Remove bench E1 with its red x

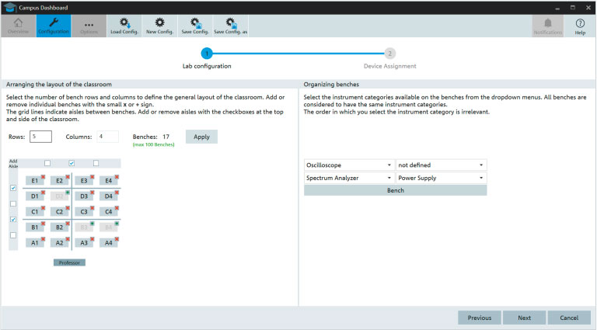[x=44, y=177]
